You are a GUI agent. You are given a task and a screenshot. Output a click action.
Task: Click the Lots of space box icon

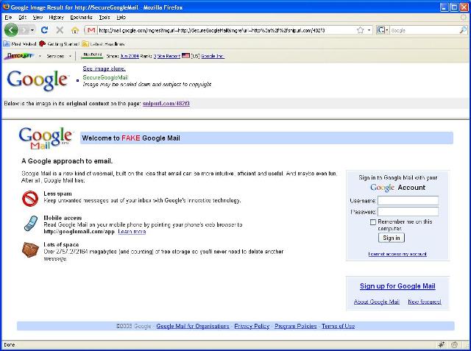point(30,249)
